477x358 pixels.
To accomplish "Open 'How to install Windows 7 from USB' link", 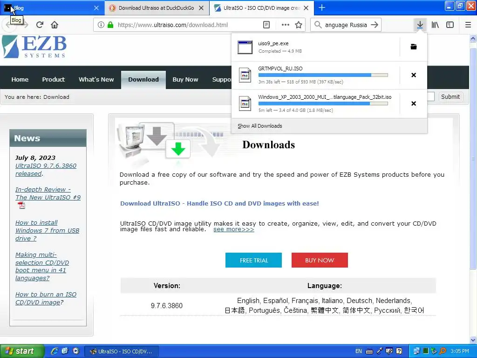I will 47,230.
